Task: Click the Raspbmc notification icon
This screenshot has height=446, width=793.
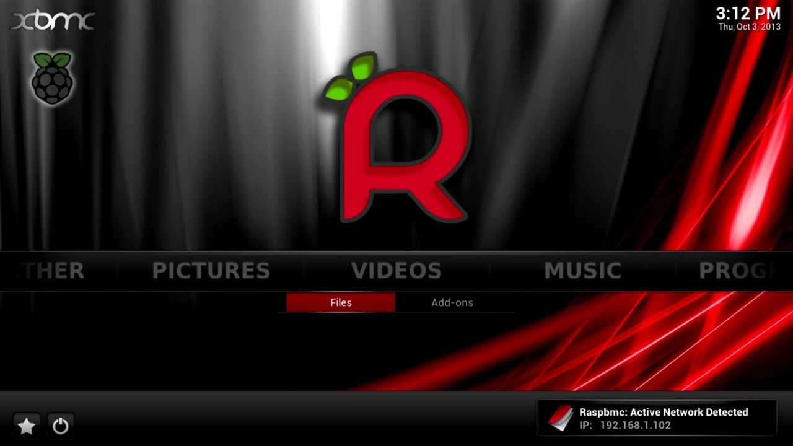Action: coord(561,418)
